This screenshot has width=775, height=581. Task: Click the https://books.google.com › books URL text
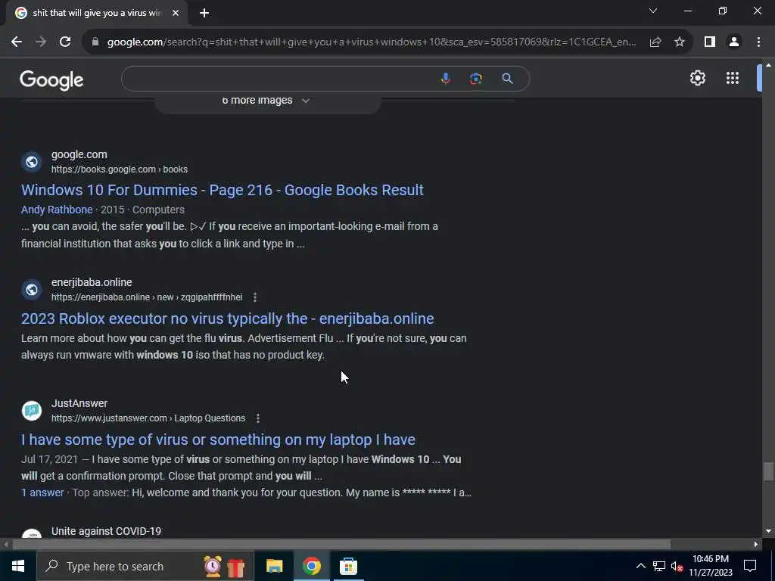point(119,169)
